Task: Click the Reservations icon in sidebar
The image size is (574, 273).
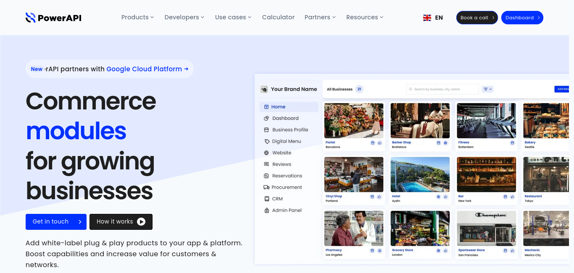Action: [x=266, y=176]
